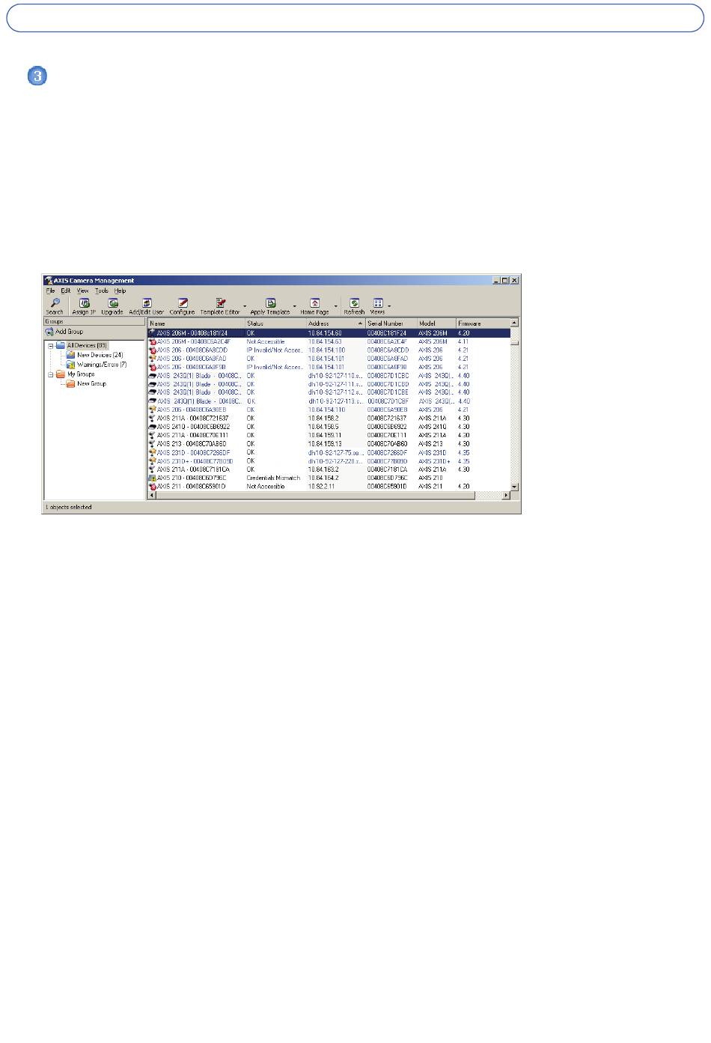Image resolution: width=711 pixels, height=1043 pixels.
Task: Sort by the Model column header
Action: (436, 323)
